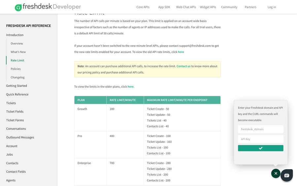This screenshot has height=186, width=297.
Task: Select Introduction in the sidebar
Action: [x=15, y=35]
